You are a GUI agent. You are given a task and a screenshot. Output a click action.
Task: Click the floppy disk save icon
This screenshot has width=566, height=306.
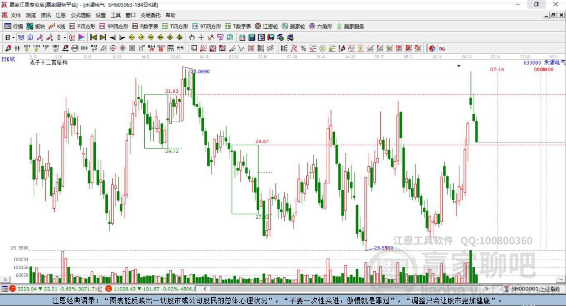tap(271, 38)
